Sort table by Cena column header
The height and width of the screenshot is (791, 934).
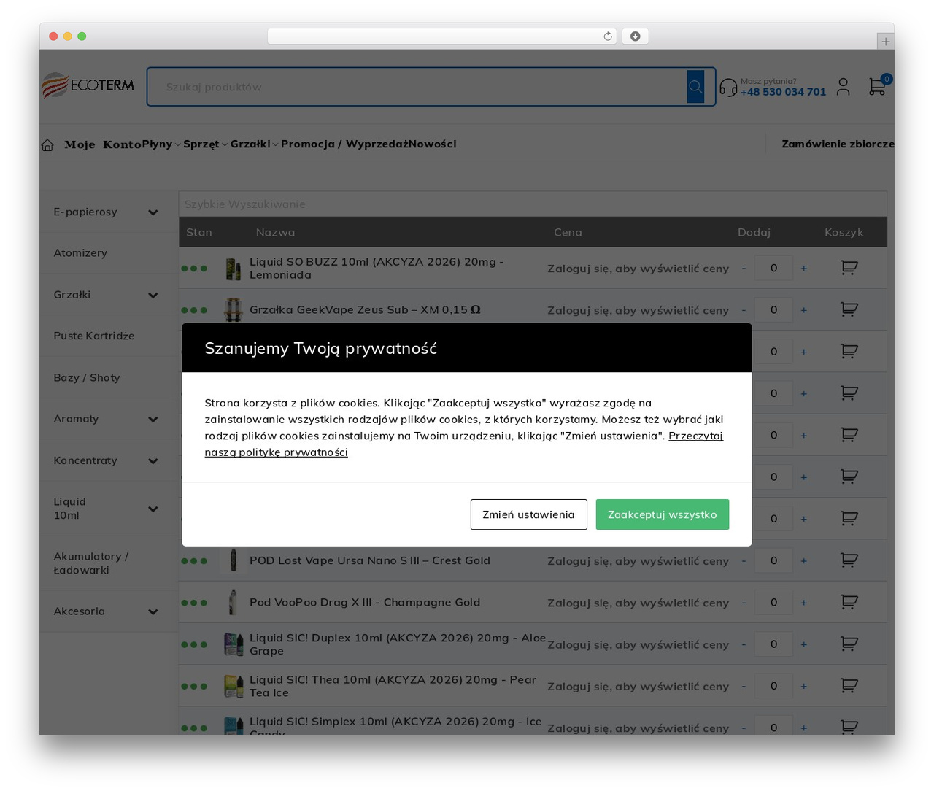(568, 233)
